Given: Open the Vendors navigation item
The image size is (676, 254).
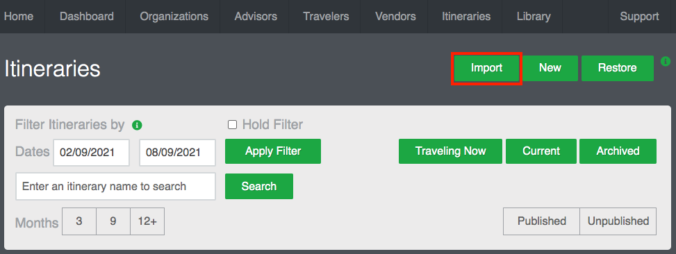Looking at the screenshot, I should (x=395, y=17).
